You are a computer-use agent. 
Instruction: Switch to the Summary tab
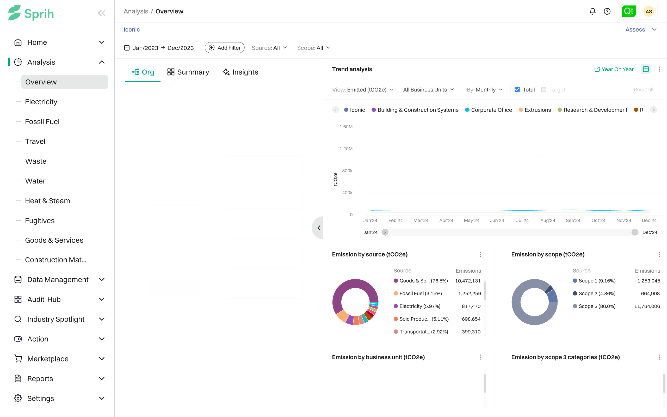tap(188, 72)
